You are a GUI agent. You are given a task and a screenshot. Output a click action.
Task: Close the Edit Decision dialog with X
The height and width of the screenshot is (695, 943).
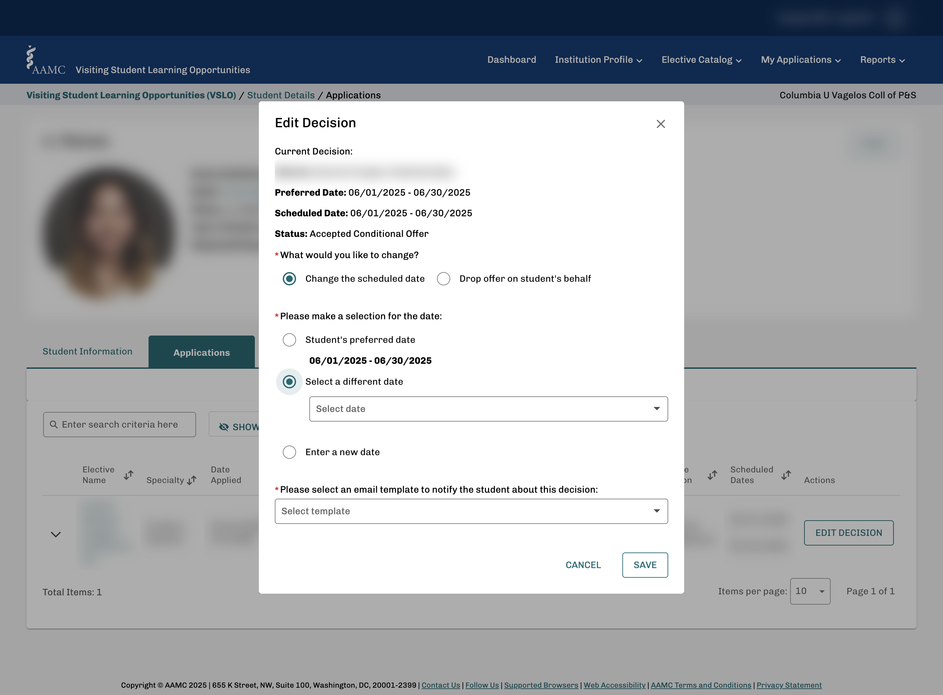[661, 124]
